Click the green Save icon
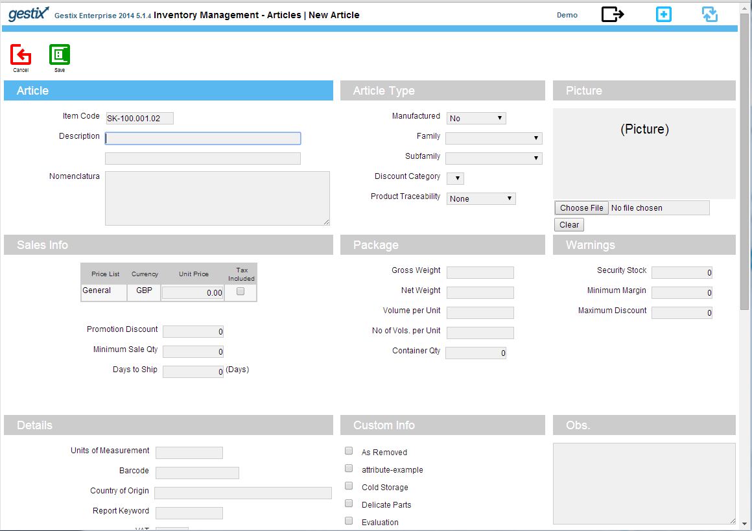 point(60,54)
